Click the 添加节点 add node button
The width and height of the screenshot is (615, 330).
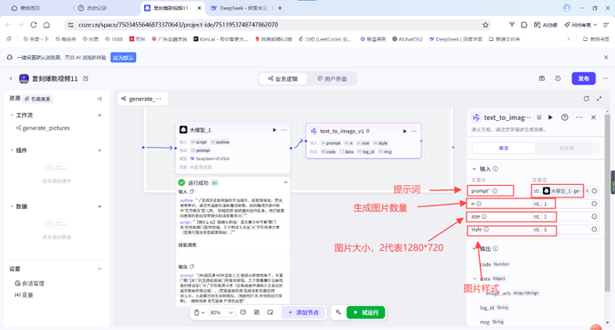[x=303, y=312]
